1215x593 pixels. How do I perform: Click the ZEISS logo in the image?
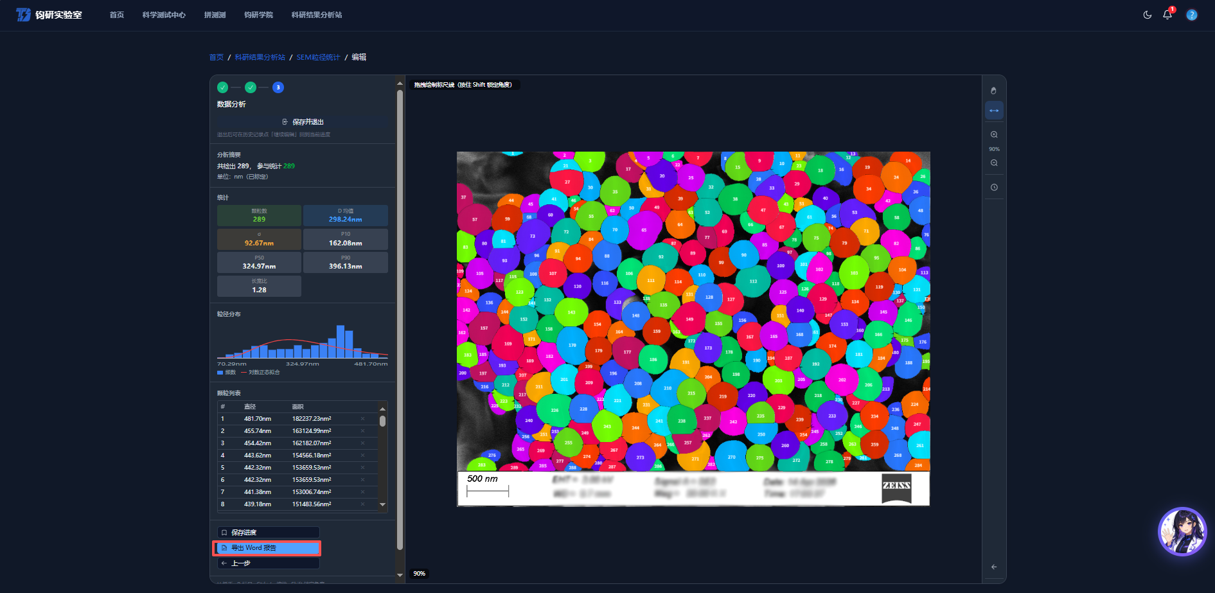896,489
